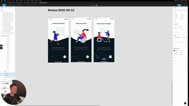Image resolution: width=189 pixels, height=106 pixels.
Task: Open the zoom level dropdown
Action: coord(186,5)
